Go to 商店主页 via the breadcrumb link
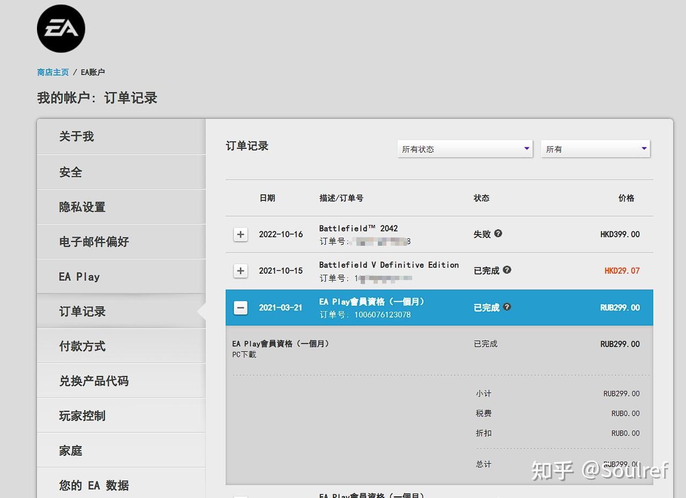 tap(52, 72)
